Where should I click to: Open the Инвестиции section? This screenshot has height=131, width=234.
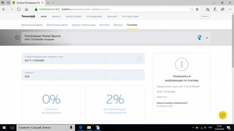74,17
